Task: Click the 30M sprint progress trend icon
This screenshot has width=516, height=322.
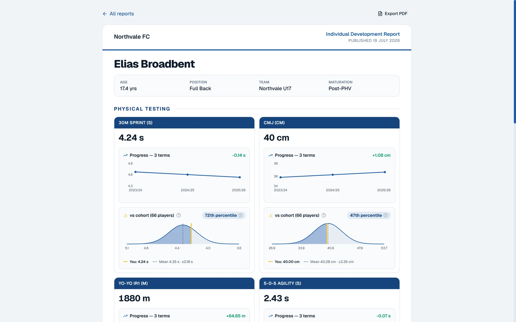Action: click(x=125, y=155)
